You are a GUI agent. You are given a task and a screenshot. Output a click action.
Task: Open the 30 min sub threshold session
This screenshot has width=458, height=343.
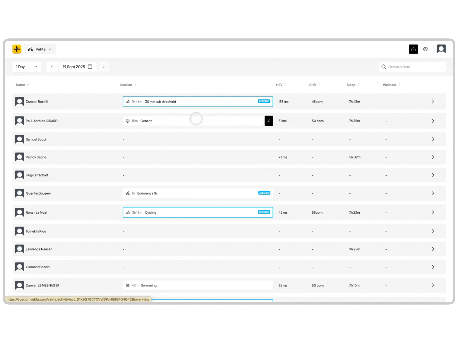coord(198,102)
